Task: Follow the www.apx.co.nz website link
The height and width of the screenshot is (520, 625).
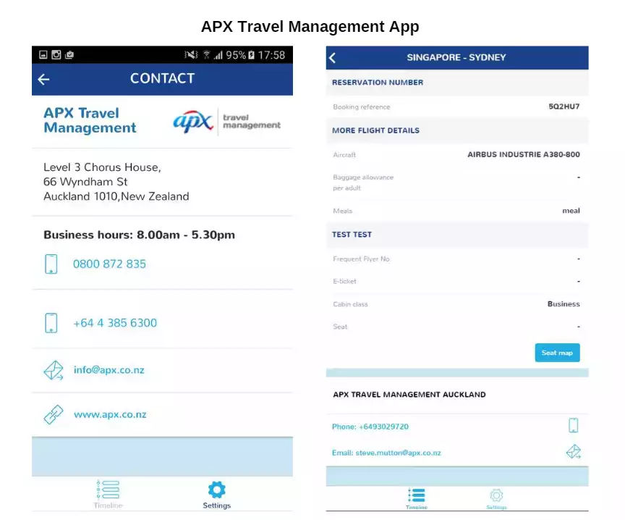Action: pyautogui.click(x=111, y=414)
